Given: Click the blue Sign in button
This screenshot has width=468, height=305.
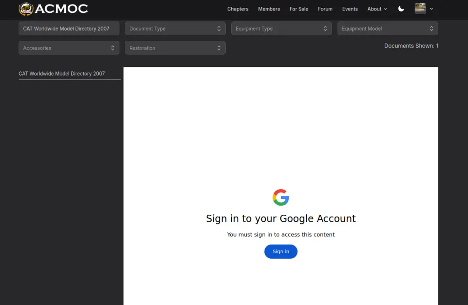Looking at the screenshot, I should (x=281, y=251).
